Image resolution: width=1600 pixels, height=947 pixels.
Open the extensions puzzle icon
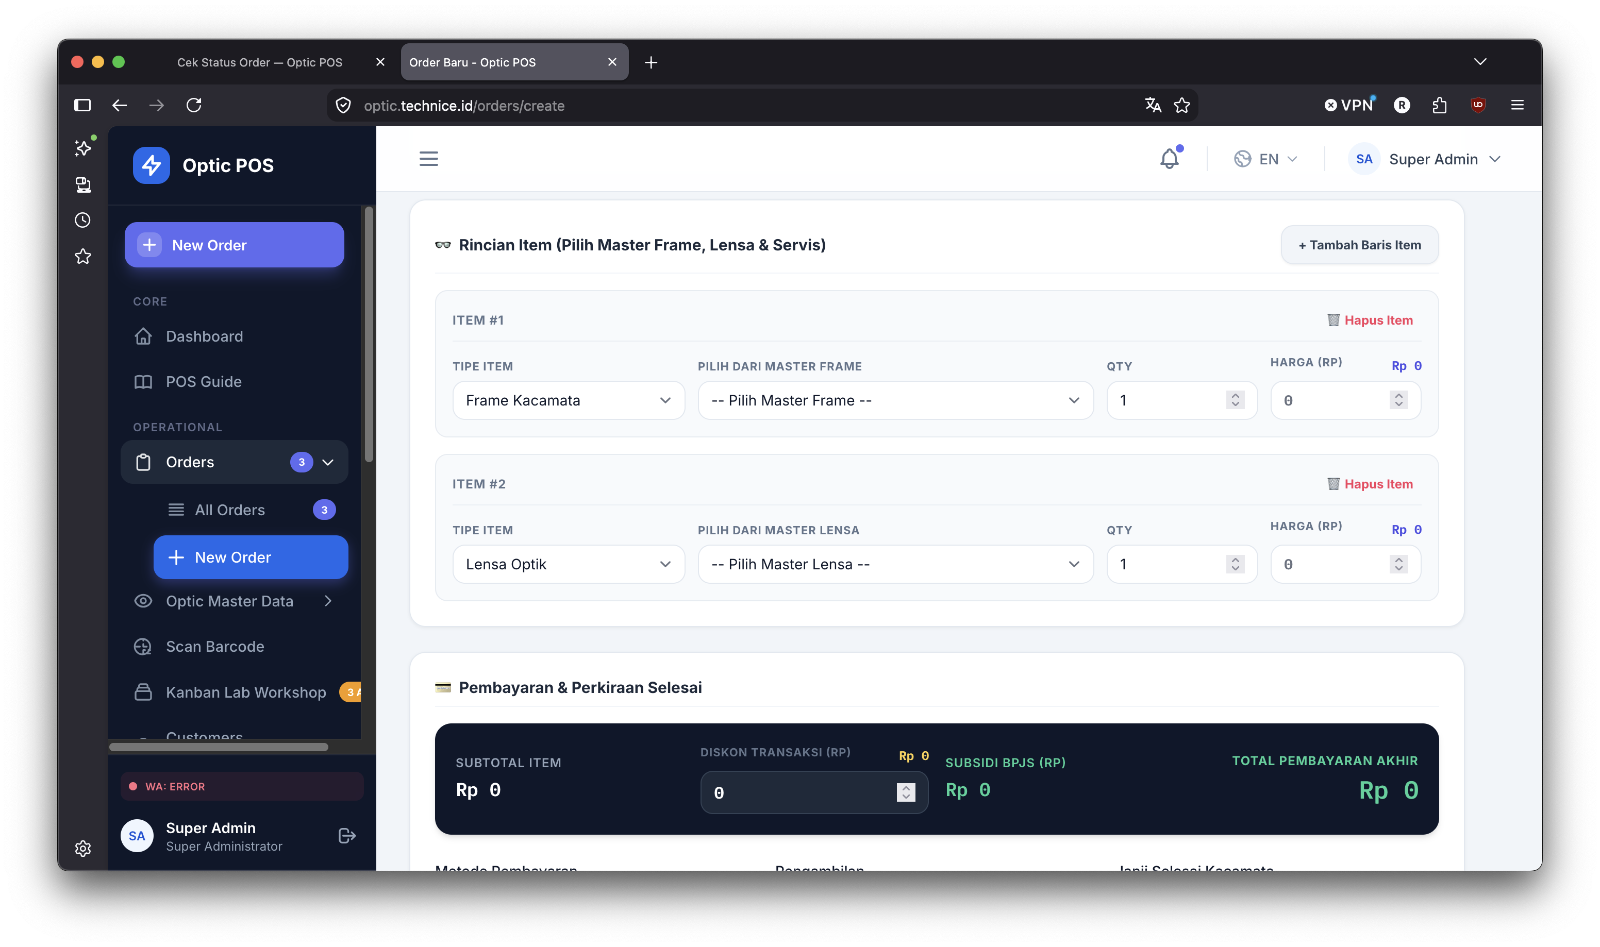1439,105
